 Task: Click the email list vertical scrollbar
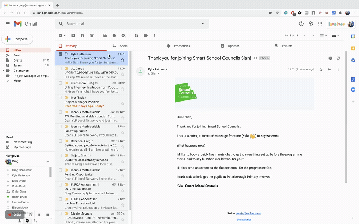click(x=130, y=130)
